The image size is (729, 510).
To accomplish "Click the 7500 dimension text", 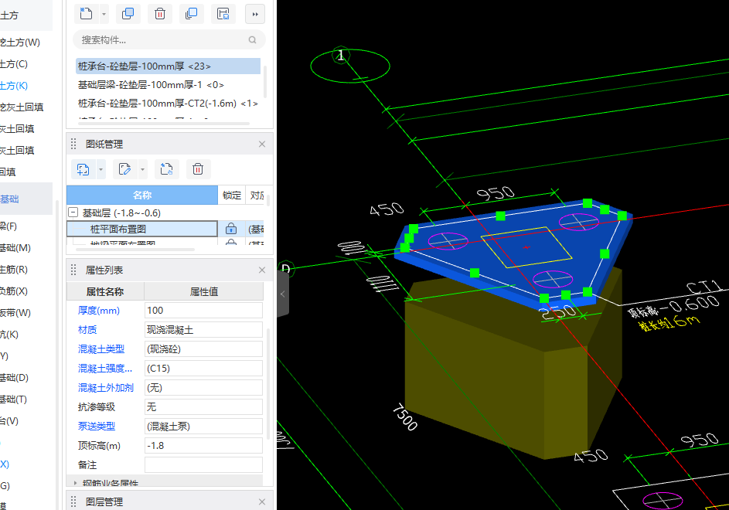I will [x=404, y=417].
